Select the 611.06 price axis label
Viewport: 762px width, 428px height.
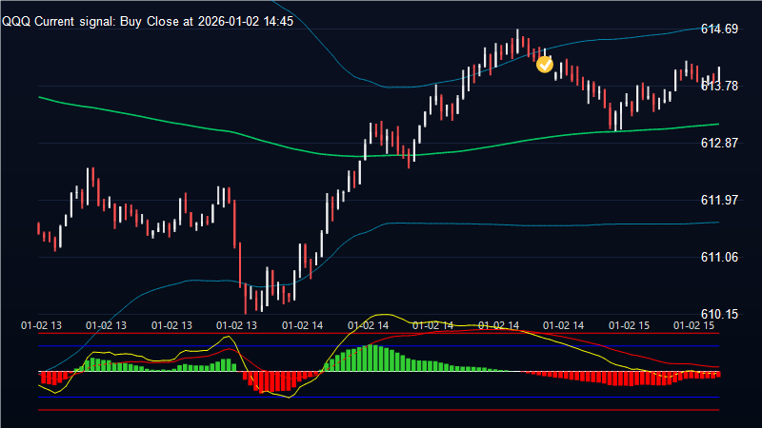coord(719,257)
